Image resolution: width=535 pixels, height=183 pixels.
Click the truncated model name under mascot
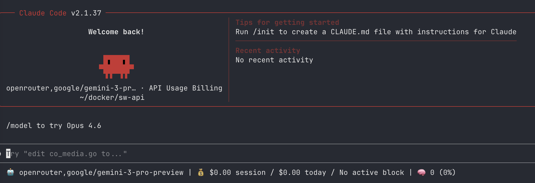pyautogui.click(x=71, y=88)
